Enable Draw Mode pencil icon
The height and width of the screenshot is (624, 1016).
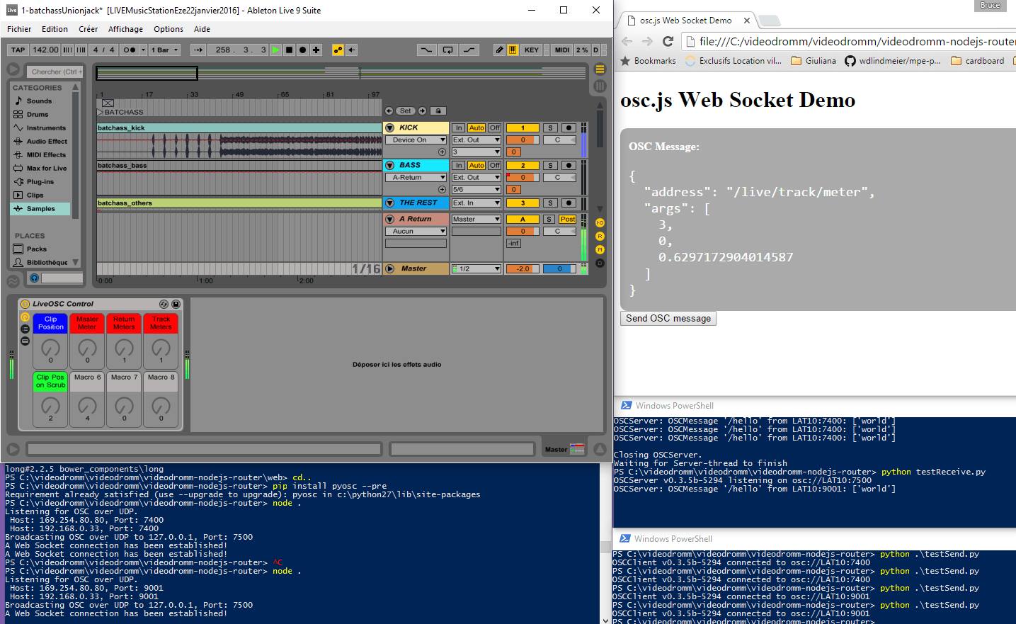click(500, 50)
